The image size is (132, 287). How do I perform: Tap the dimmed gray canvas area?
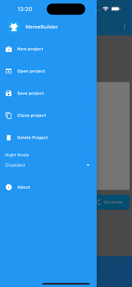114,136
